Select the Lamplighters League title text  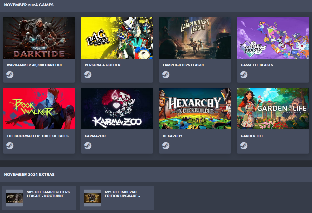click(184, 65)
